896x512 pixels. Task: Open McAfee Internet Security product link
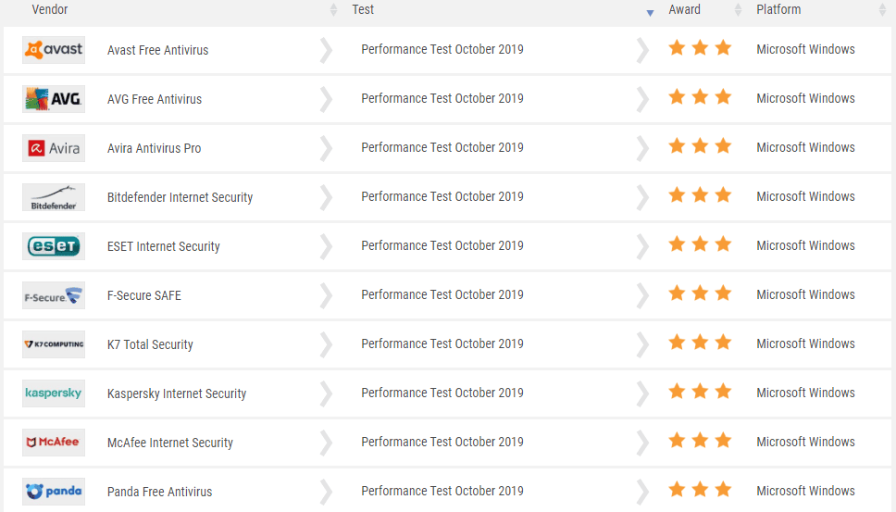pos(170,443)
